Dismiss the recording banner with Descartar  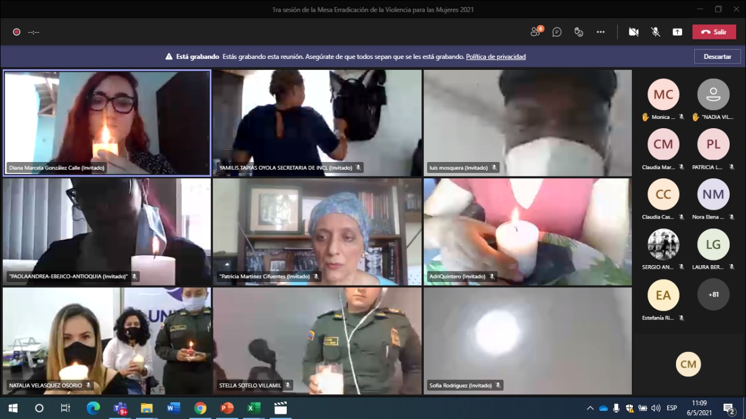717,57
